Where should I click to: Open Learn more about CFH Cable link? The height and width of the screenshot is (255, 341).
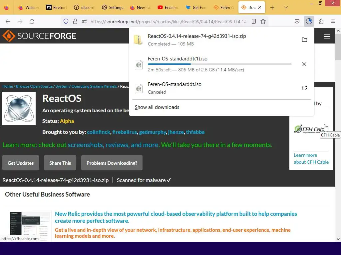click(311, 158)
